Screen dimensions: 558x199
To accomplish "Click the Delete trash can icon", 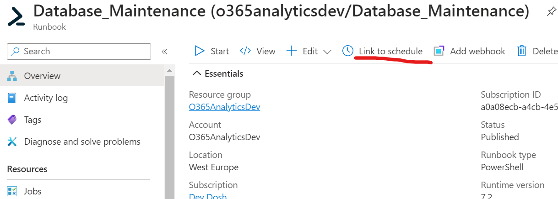I will tap(522, 51).
